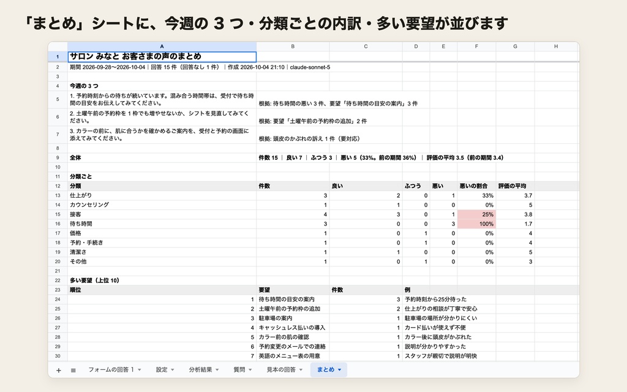Switch to the 設定 sheet tab
This screenshot has width=627, height=392.
162,370
